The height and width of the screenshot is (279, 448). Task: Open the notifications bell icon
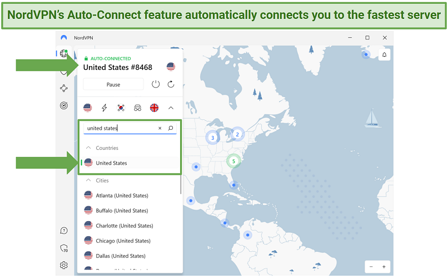click(x=384, y=55)
